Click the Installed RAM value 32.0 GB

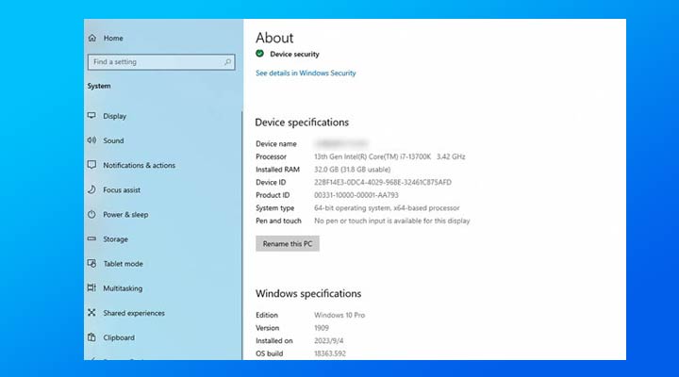click(x=352, y=170)
